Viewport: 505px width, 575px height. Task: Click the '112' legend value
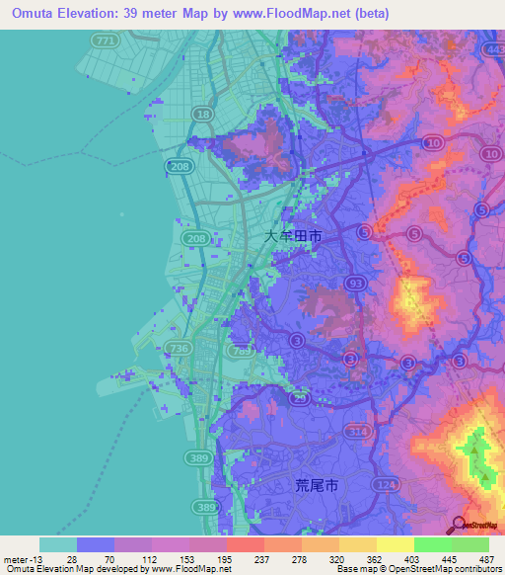click(x=149, y=560)
